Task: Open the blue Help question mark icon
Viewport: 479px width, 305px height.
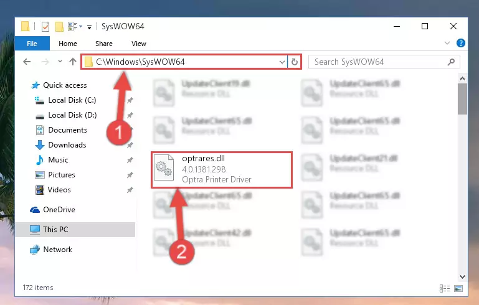Action: 461,43
